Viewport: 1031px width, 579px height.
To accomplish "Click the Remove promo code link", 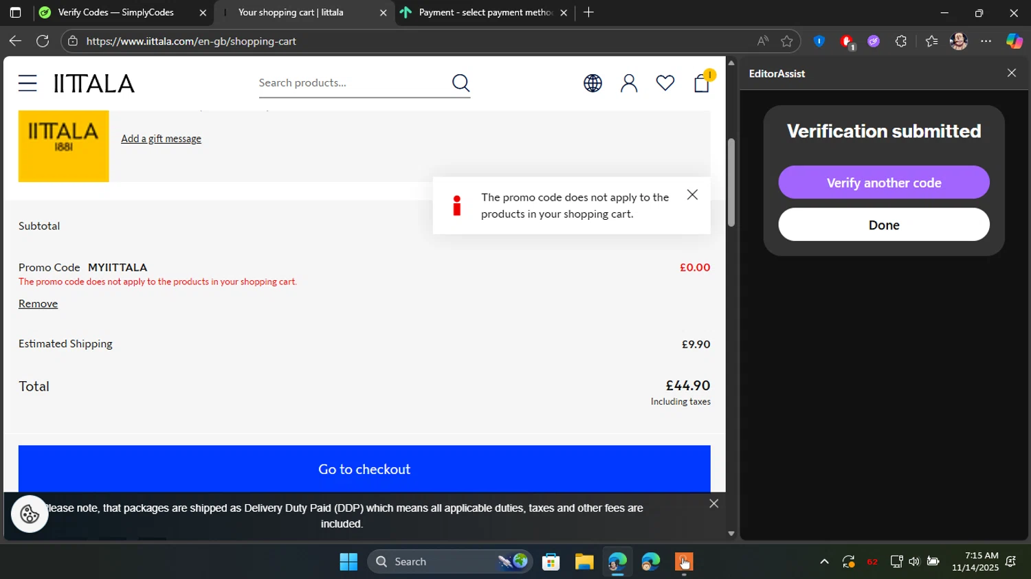I will pos(38,304).
